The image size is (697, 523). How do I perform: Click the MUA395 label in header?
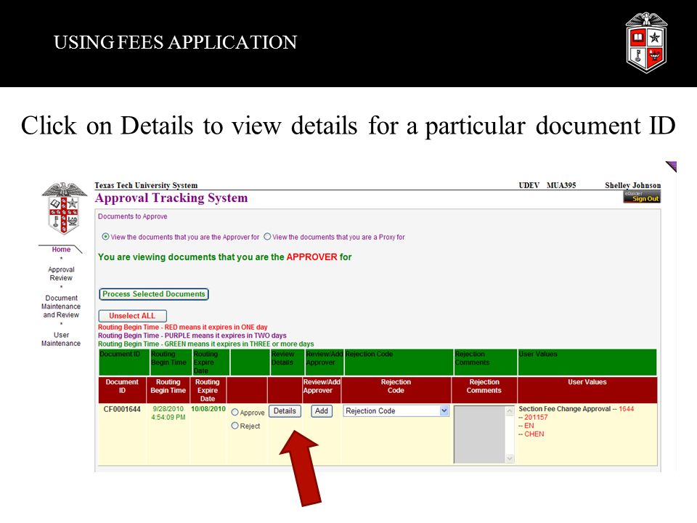click(561, 185)
